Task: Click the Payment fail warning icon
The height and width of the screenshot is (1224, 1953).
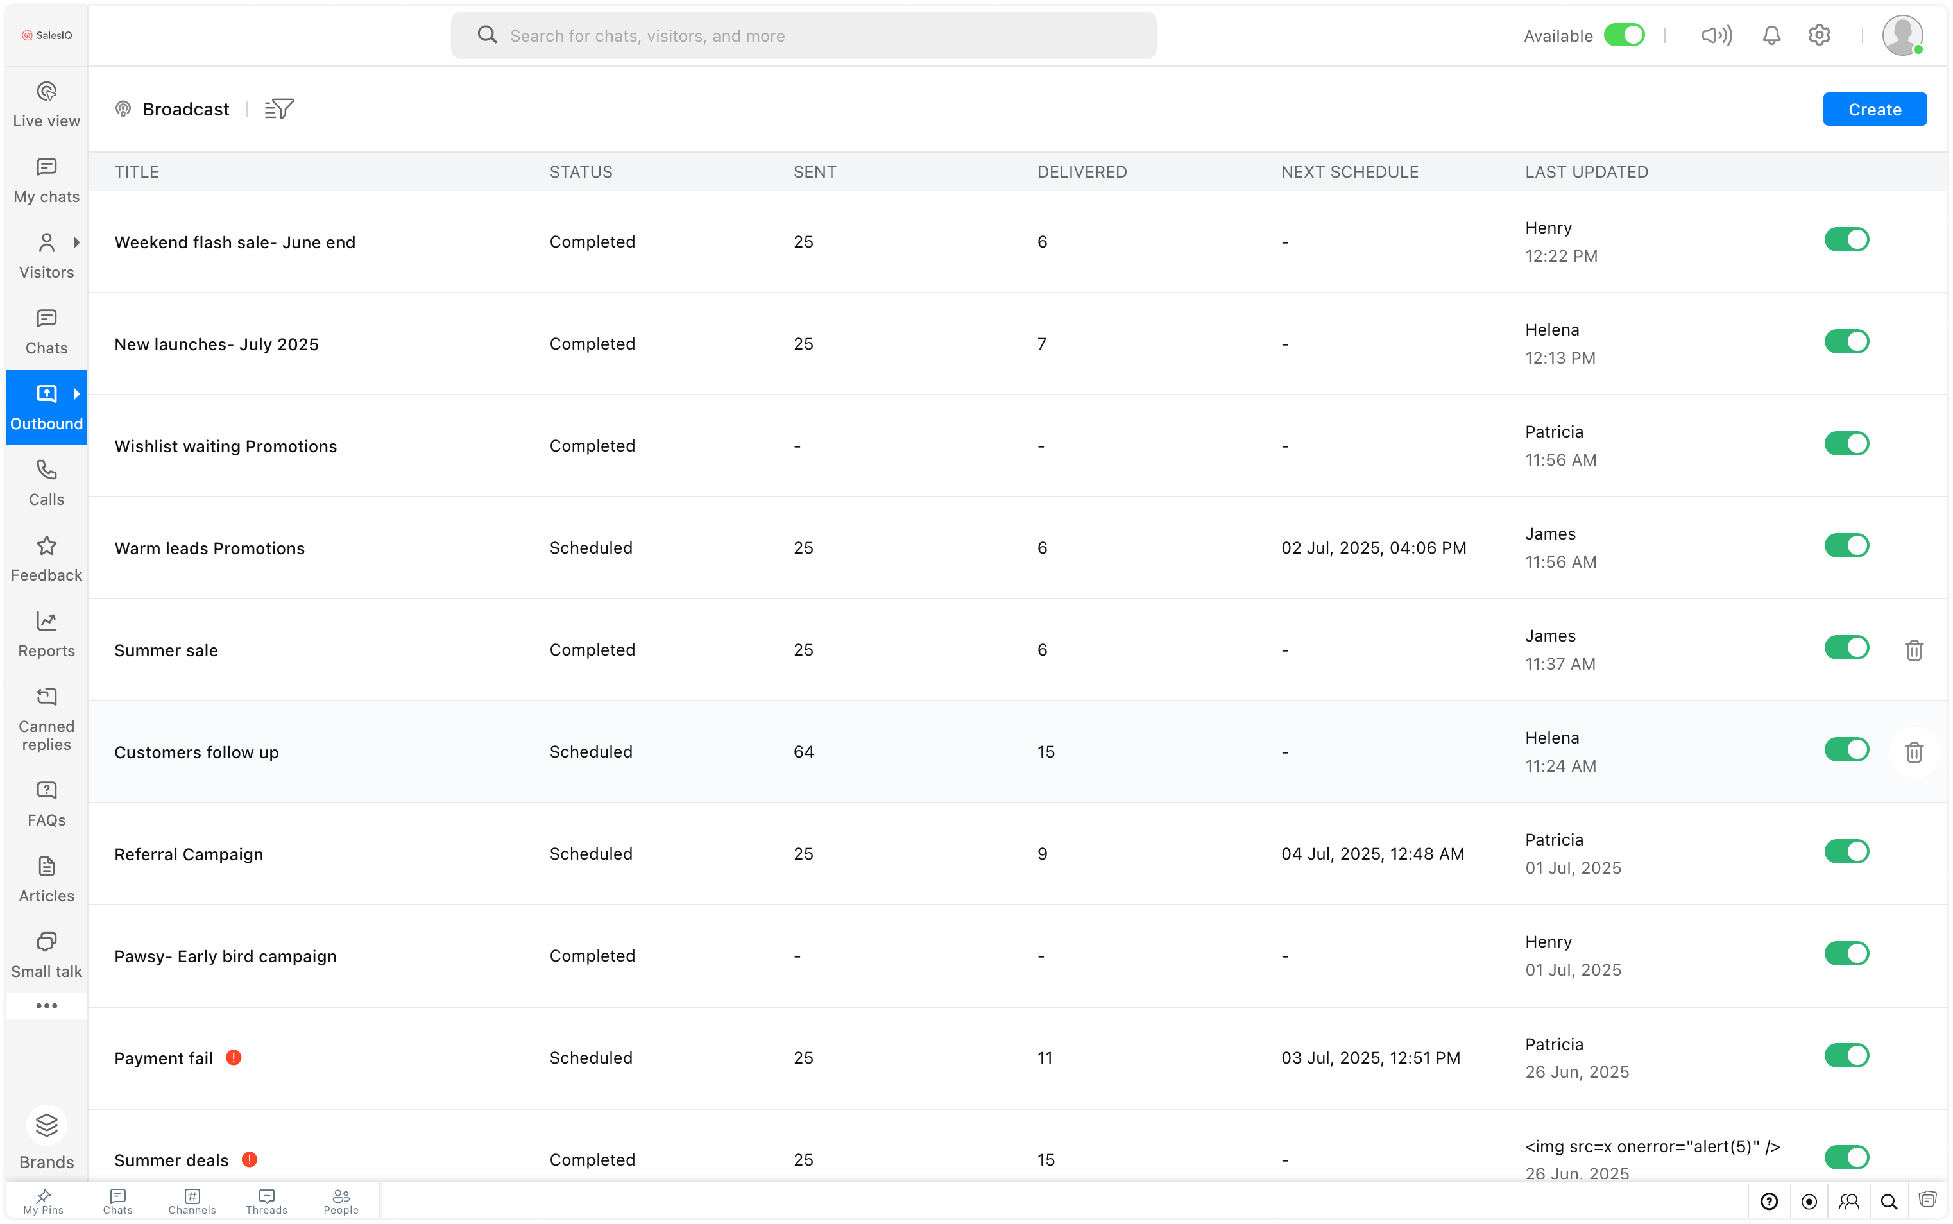Action: click(234, 1057)
